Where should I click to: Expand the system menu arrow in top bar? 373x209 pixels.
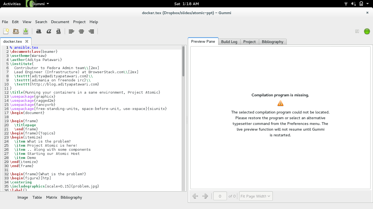click(368, 4)
